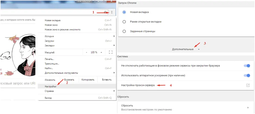
Task: Select Ранее открытые вкладки radio option
Action: [124, 22]
